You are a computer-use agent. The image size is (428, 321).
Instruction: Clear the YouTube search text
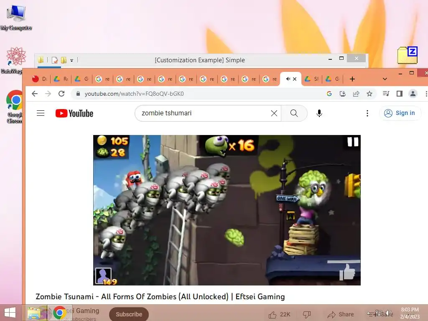pyautogui.click(x=274, y=113)
